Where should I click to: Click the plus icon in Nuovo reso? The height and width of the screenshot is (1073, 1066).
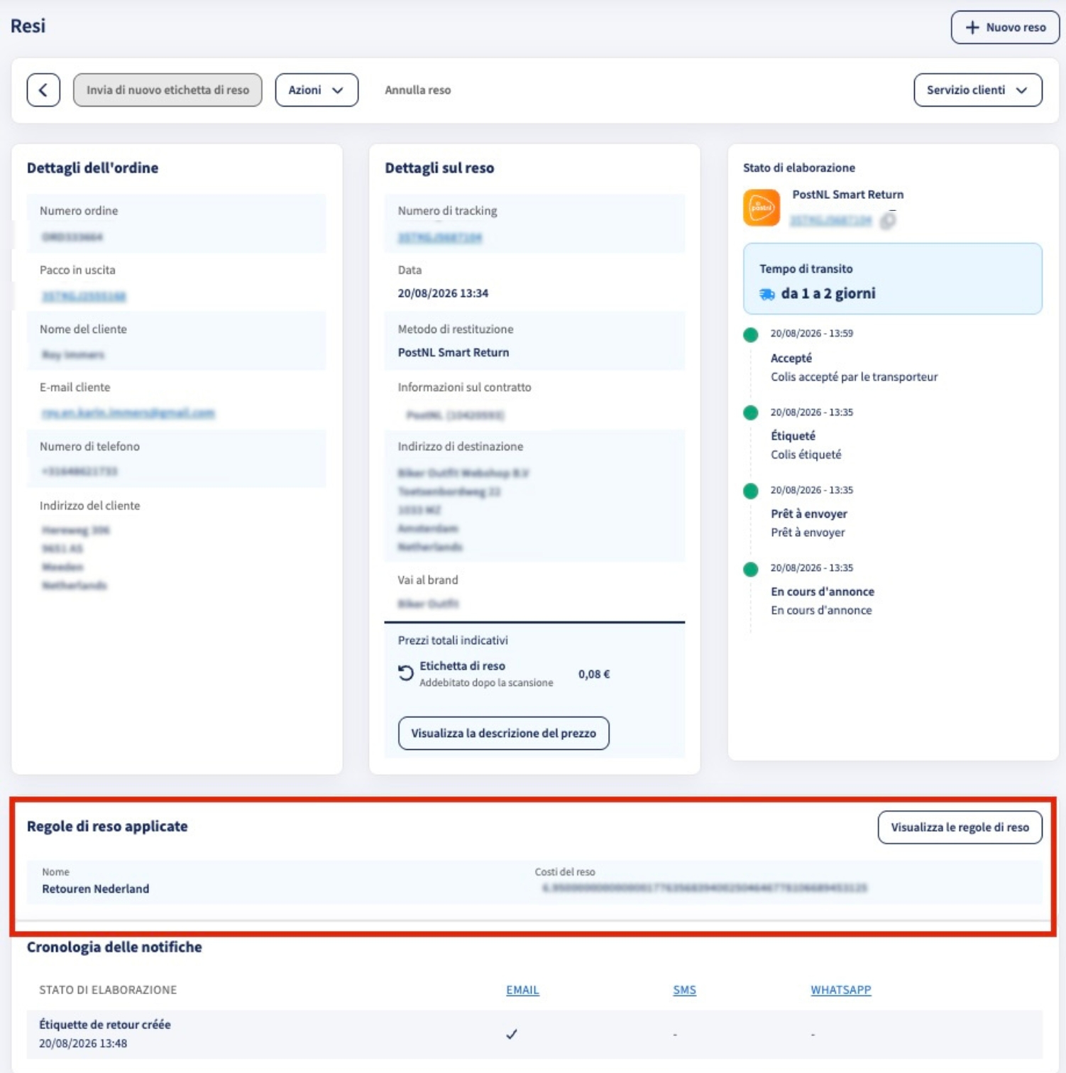pos(972,28)
